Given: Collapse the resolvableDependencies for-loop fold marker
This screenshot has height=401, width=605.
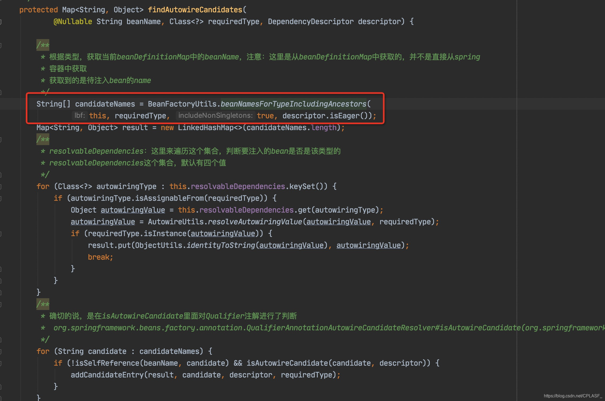Looking at the screenshot, I should click(x=1, y=187).
